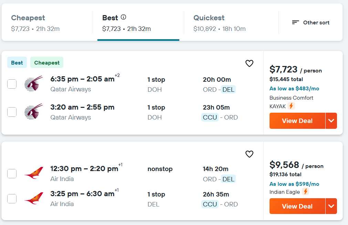The height and width of the screenshot is (225, 348).
Task: Expand options arrow beside $9,568 View Deal
Action: click(331, 206)
